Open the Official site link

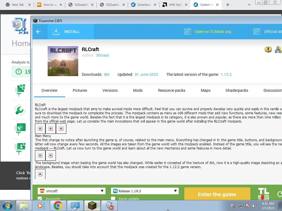273,32
